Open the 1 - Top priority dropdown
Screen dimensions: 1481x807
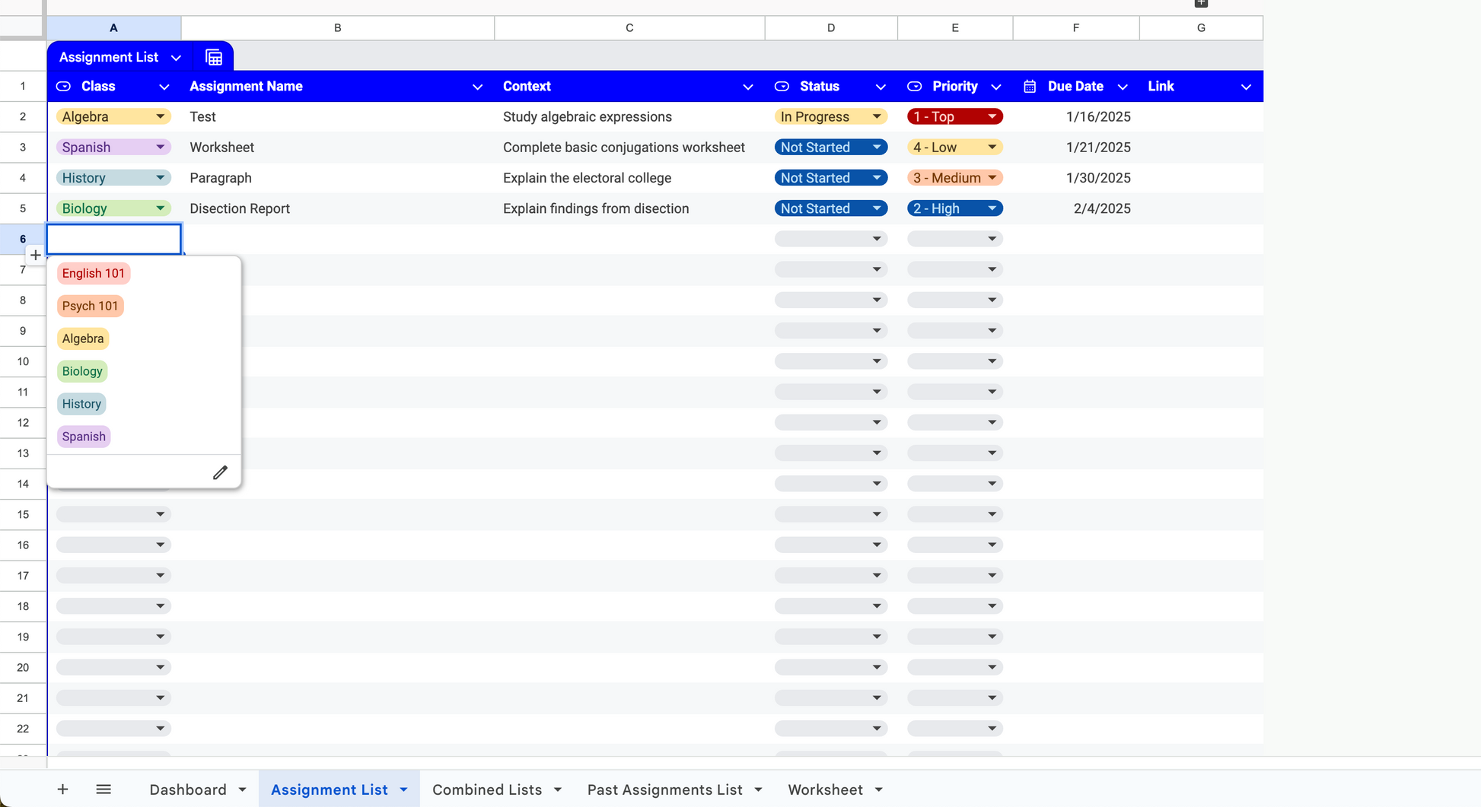(x=992, y=116)
